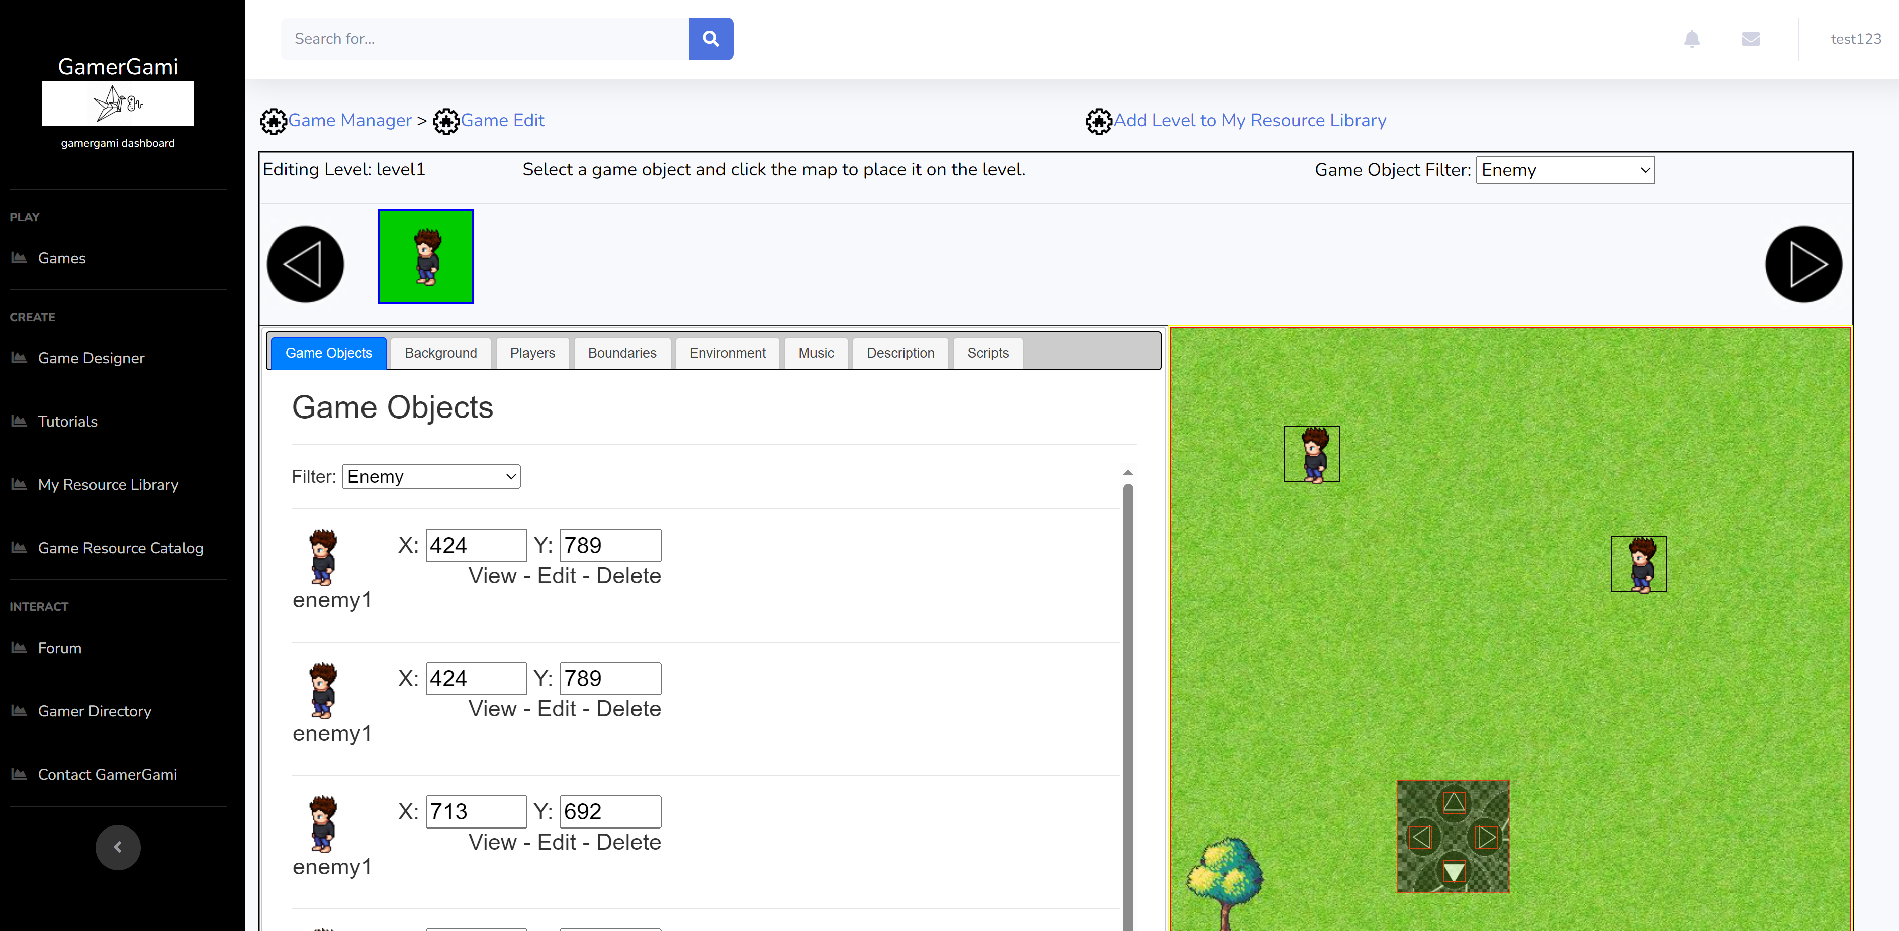The width and height of the screenshot is (1899, 931).
Task: Switch to the Background tab
Action: [440, 353]
